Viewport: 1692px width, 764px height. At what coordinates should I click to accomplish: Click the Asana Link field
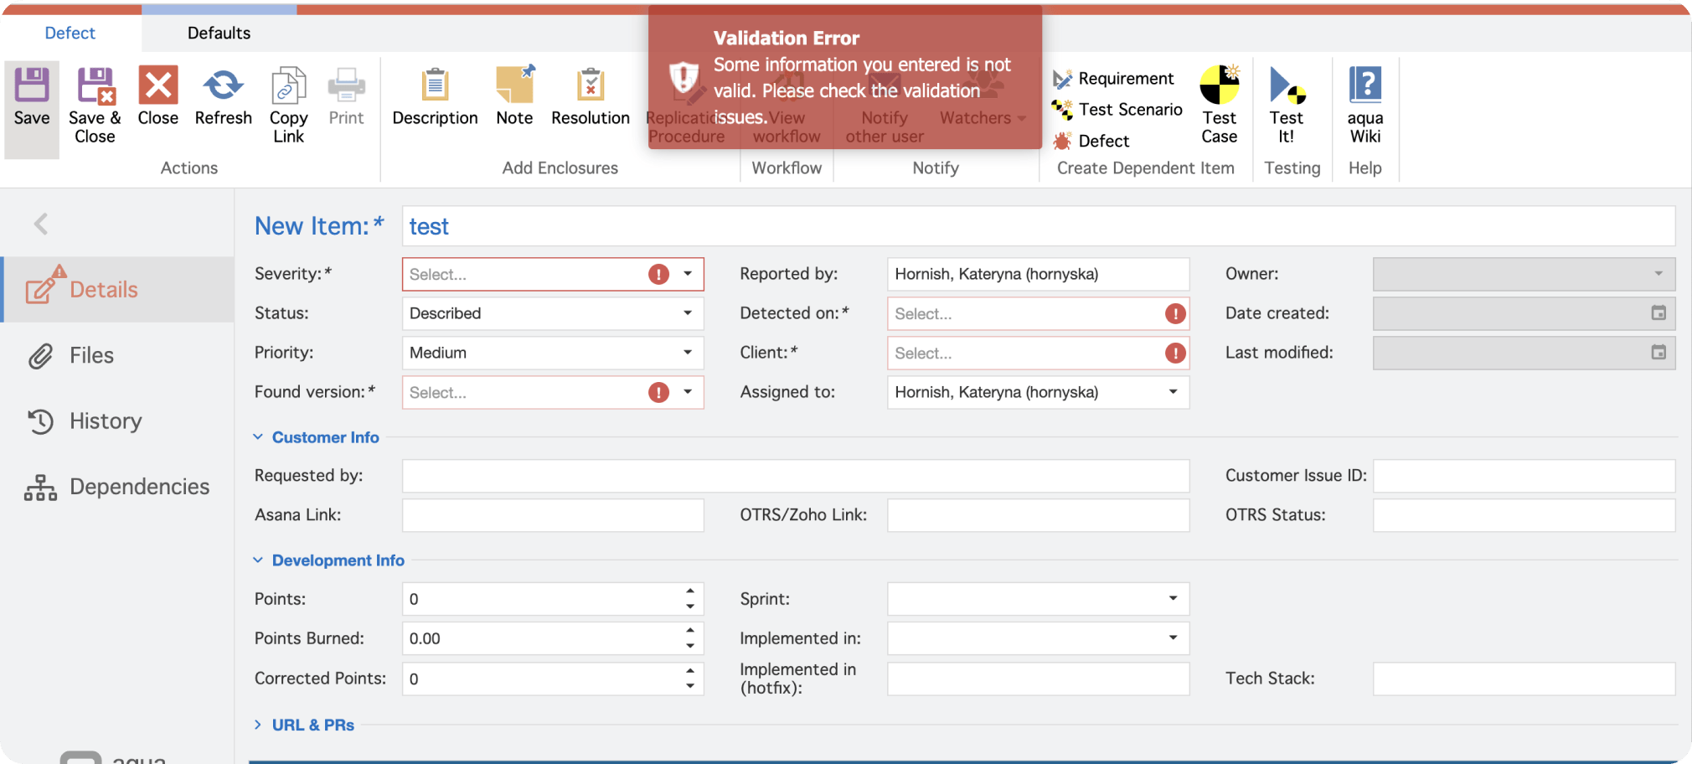click(x=553, y=515)
